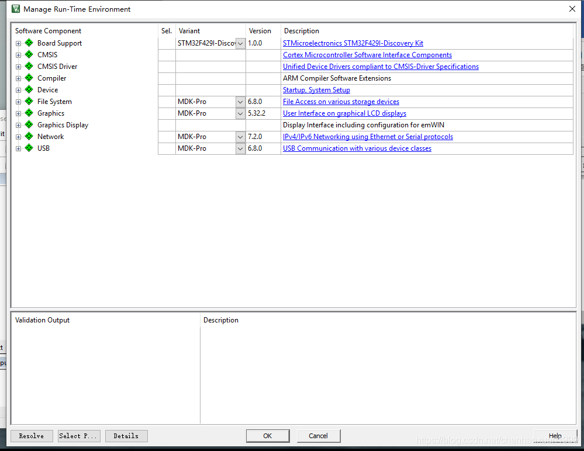Viewport: 584px width, 451px height.
Task: Click the green diamond icon beside Board Support
Action: pyautogui.click(x=29, y=43)
